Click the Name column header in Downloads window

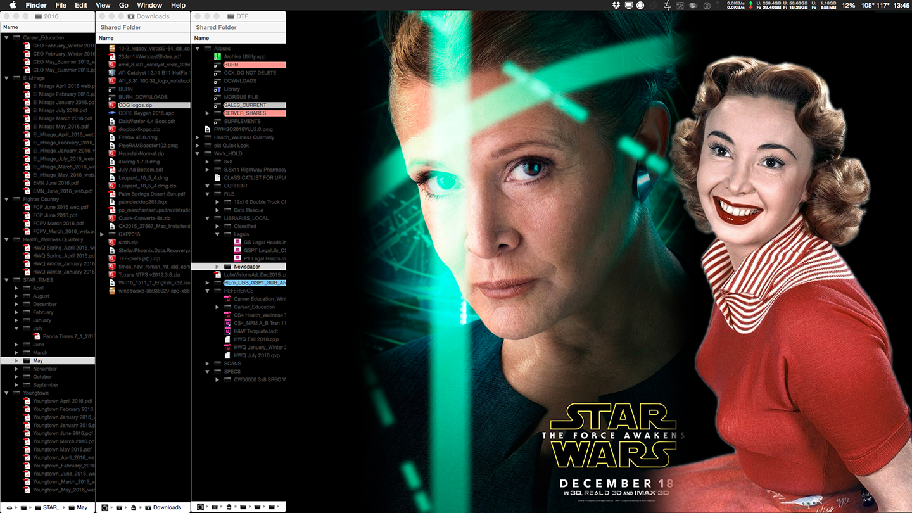point(143,38)
